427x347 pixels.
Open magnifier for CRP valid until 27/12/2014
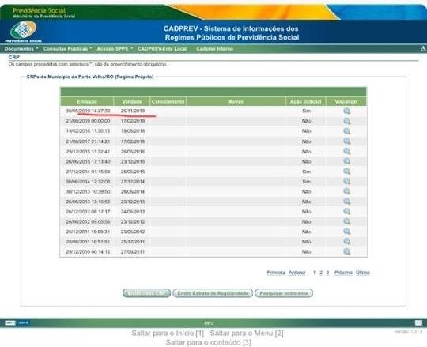tap(346, 181)
